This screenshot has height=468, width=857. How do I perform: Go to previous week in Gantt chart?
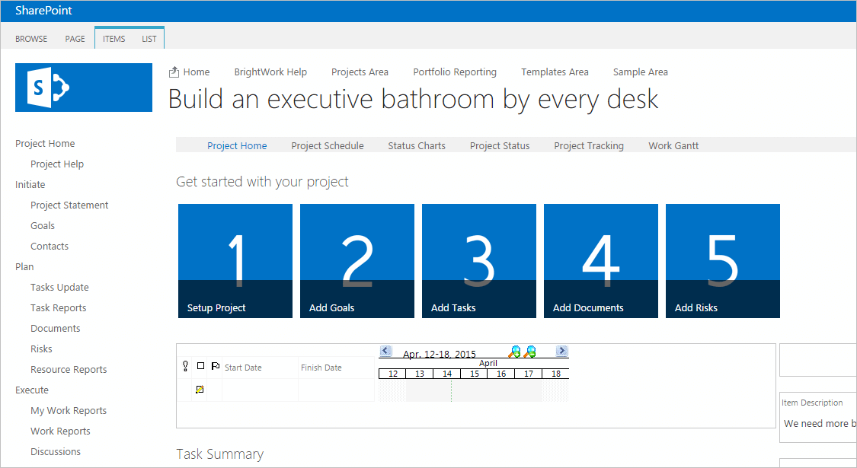(385, 351)
